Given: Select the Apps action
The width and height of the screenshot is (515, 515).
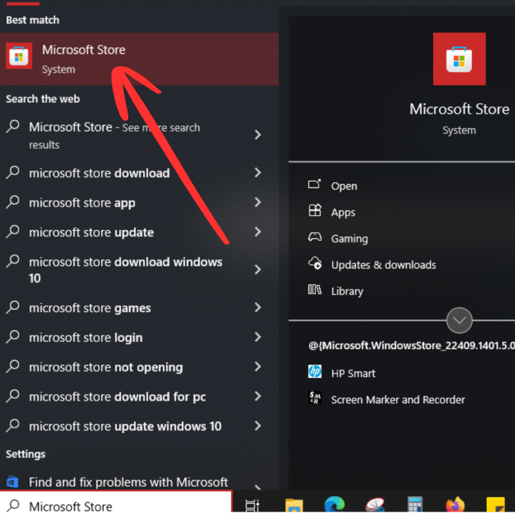Looking at the screenshot, I should [x=343, y=212].
